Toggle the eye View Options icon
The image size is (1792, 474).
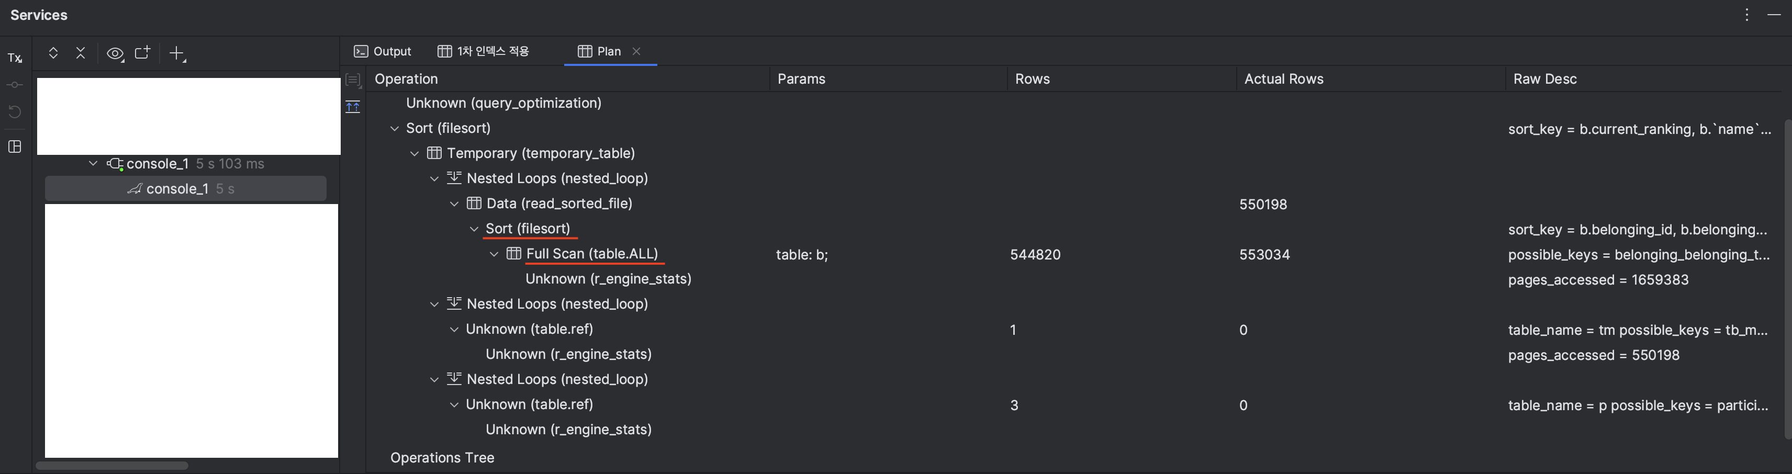[x=116, y=53]
